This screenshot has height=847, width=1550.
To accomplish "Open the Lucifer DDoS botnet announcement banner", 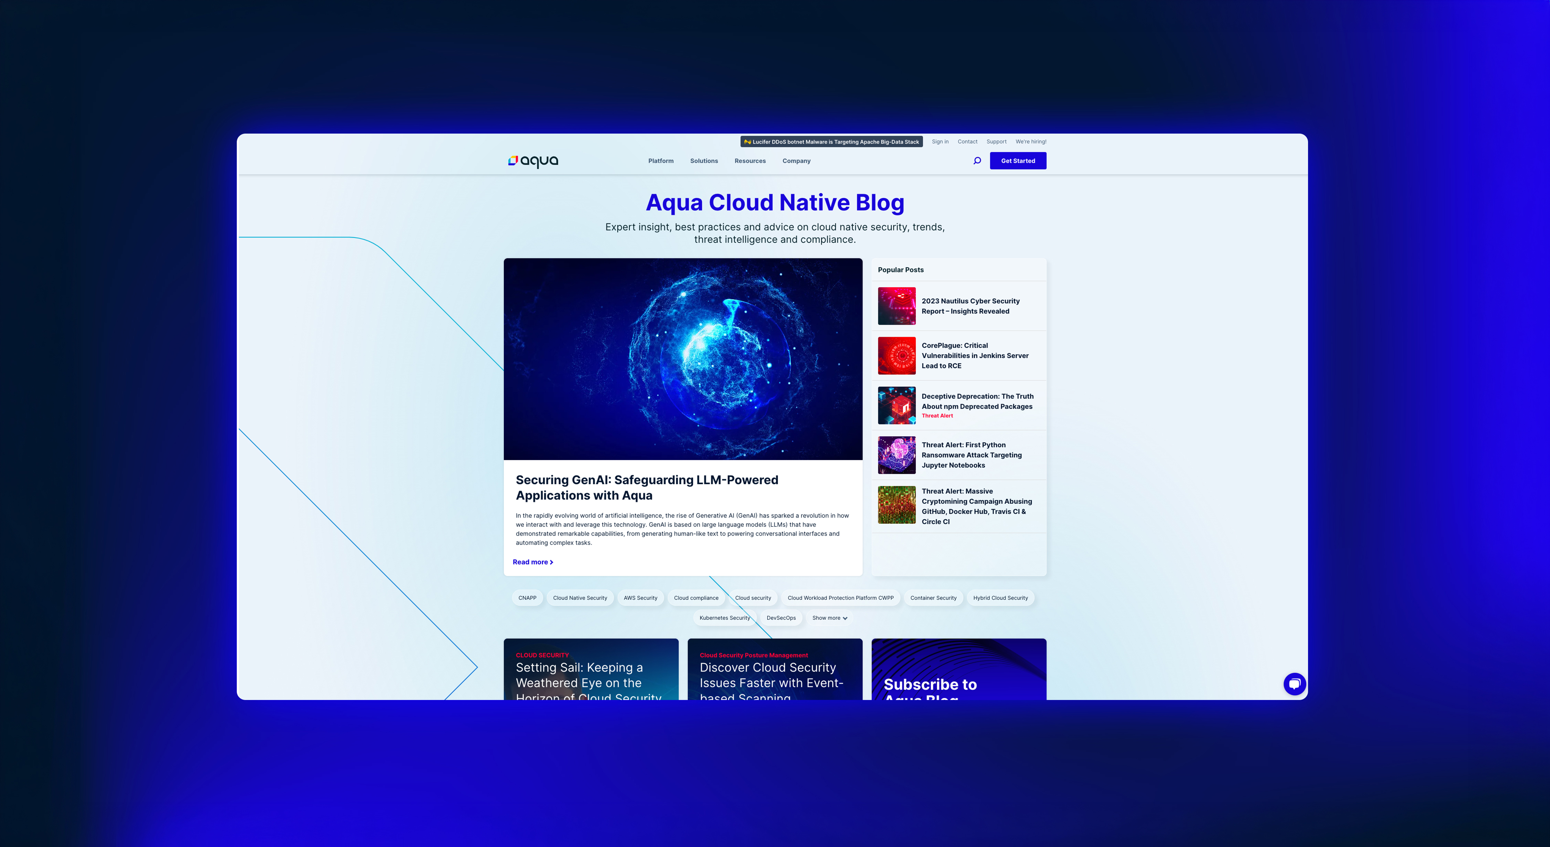I will point(831,142).
